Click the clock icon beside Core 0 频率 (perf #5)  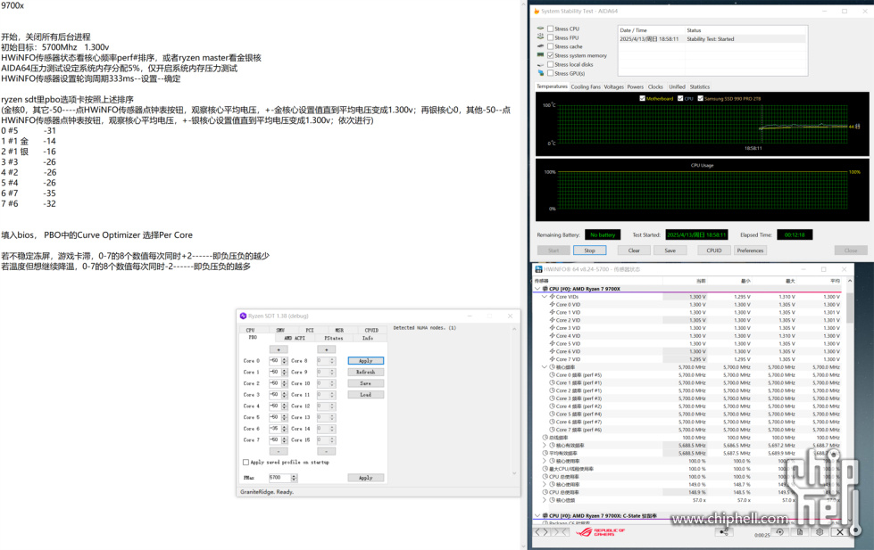552,374
